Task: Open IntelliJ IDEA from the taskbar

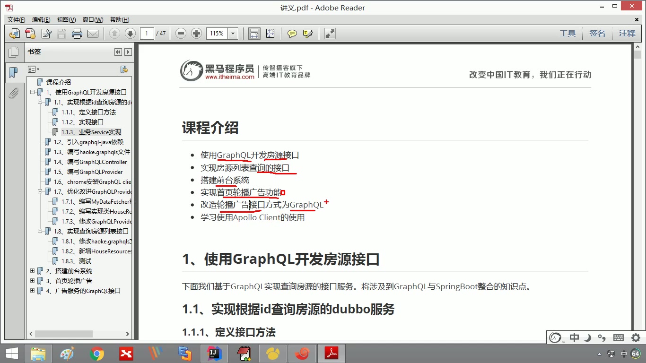Action: pos(215,354)
